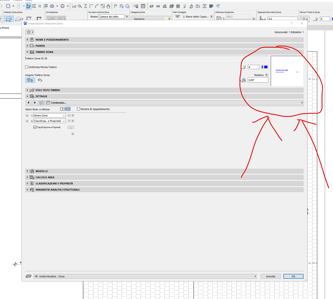Click the scissors trim tool in toolbar
The height and width of the screenshot is (299, 333).
pyautogui.click(x=74, y=6)
